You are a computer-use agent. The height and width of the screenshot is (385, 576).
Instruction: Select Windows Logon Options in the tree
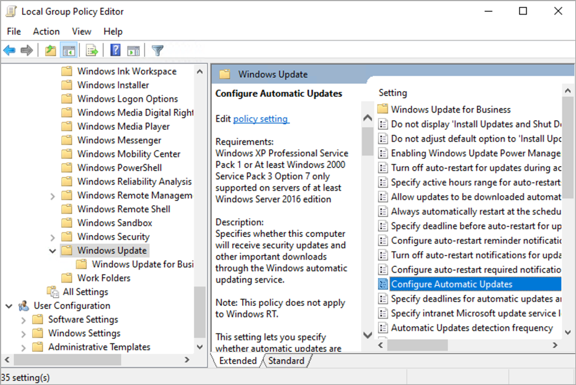click(x=127, y=99)
